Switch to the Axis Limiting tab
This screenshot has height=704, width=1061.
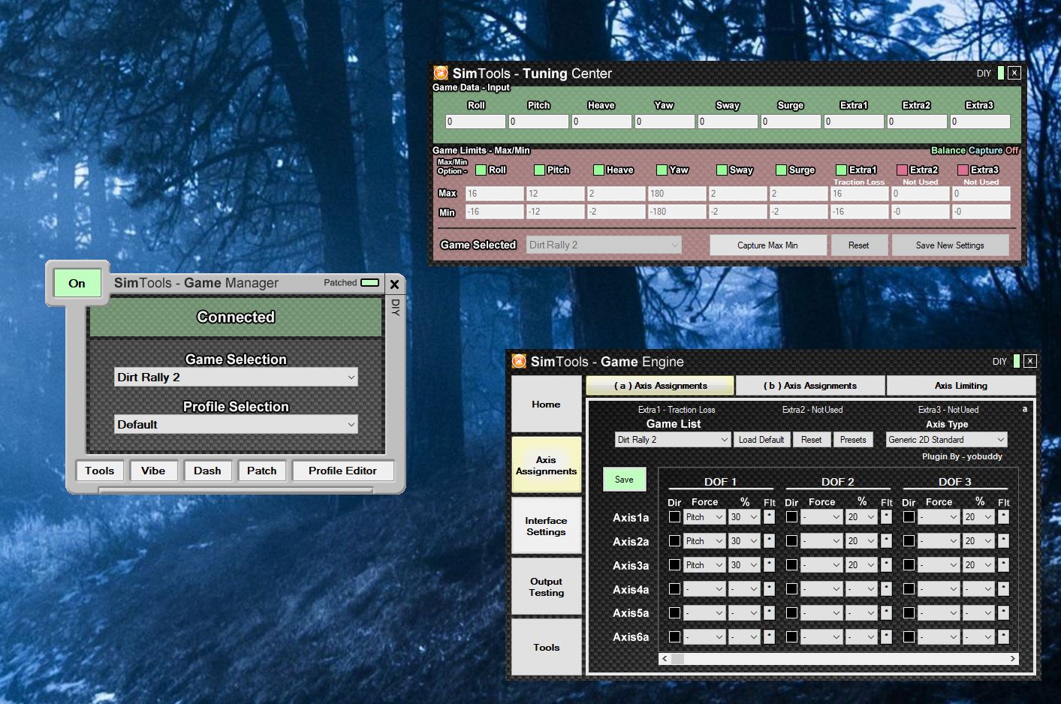961,386
